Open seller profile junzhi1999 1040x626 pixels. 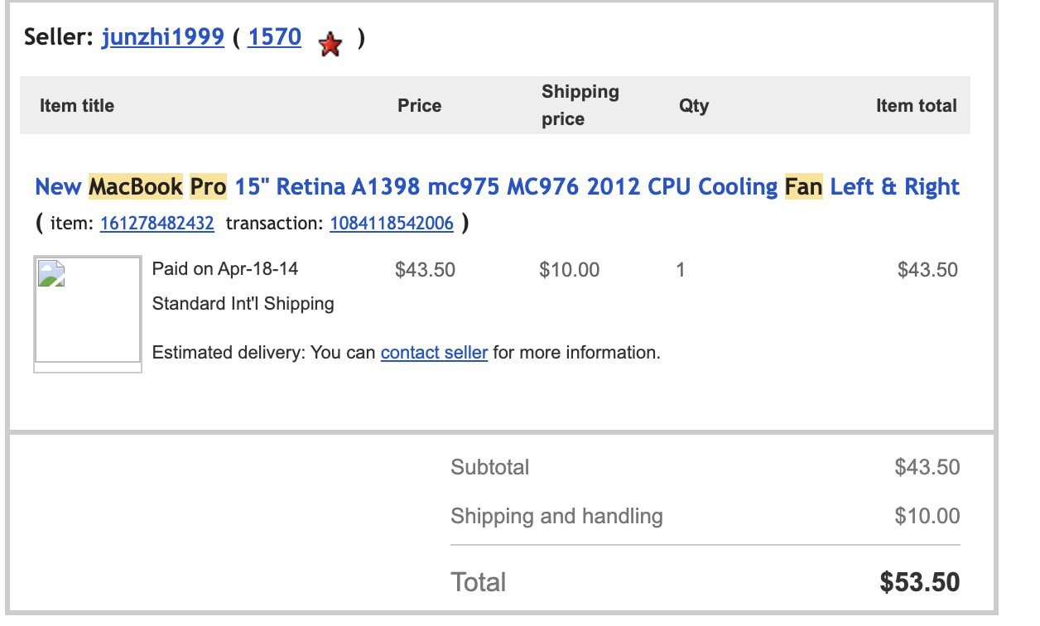(163, 37)
